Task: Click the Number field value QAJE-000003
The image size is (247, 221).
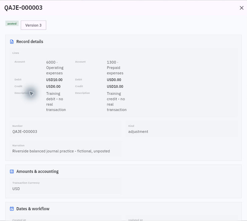Action: pyautogui.click(x=25, y=132)
